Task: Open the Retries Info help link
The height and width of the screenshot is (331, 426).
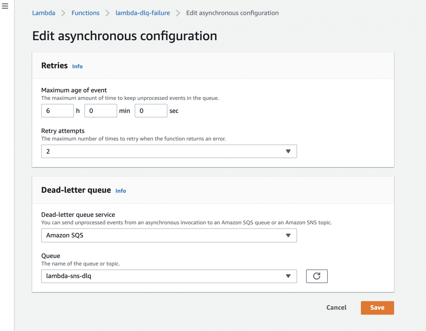Action: 77,66
